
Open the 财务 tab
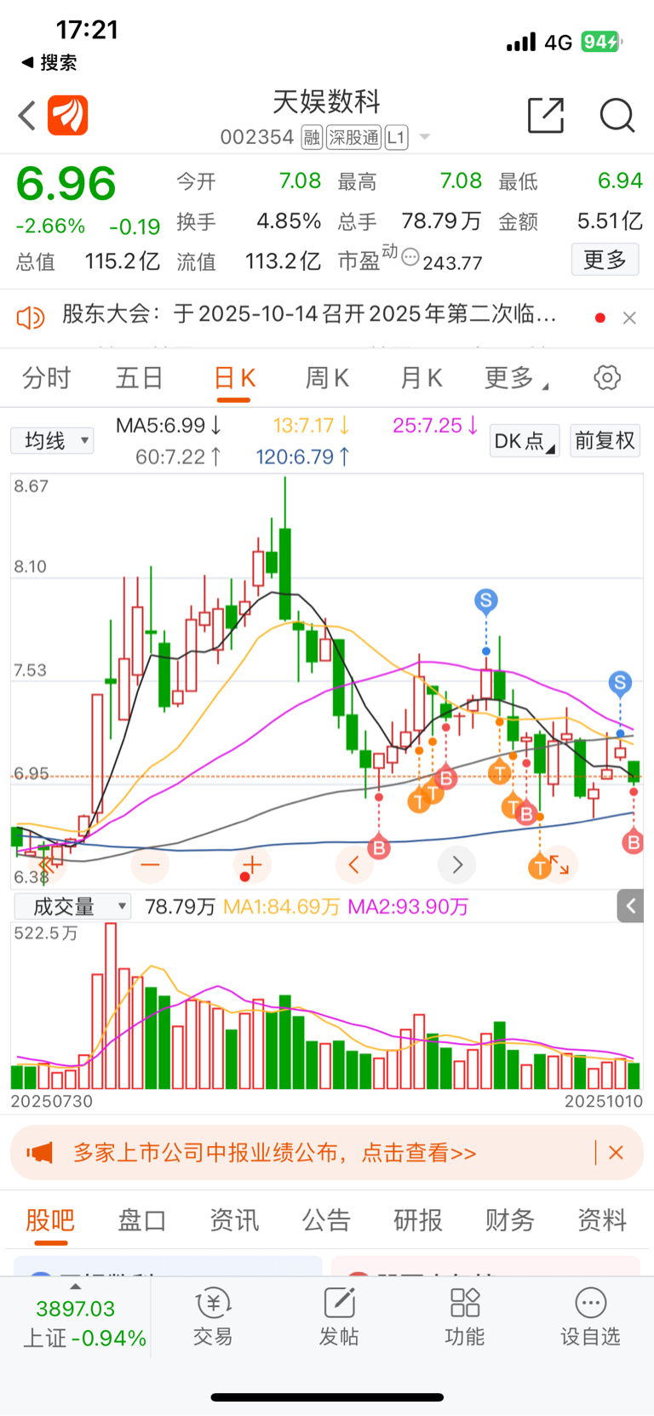(510, 1220)
